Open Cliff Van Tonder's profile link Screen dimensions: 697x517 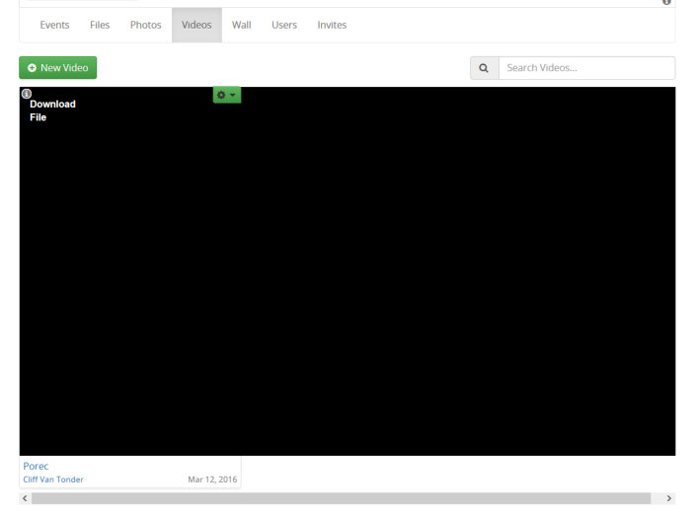click(x=53, y=480)
